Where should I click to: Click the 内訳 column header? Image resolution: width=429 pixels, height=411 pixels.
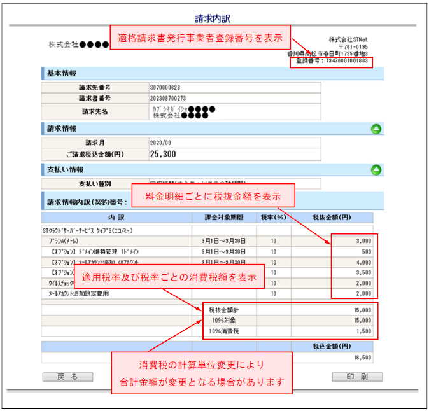[x=116, y=218]
